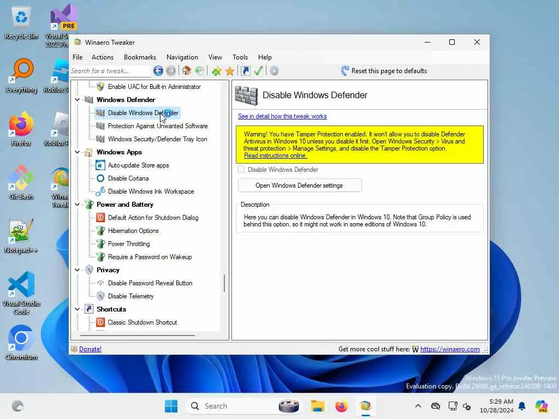Viewport: 559px width, 419px height.
Task: Select Default Action for Shutdown Dialog
Action: (153, 218)
